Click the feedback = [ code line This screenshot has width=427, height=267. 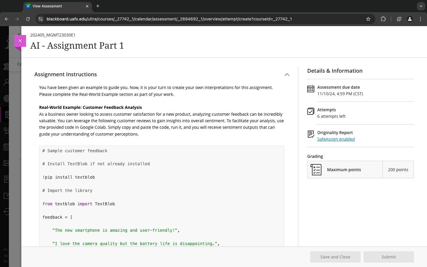(x=58, y=217)
